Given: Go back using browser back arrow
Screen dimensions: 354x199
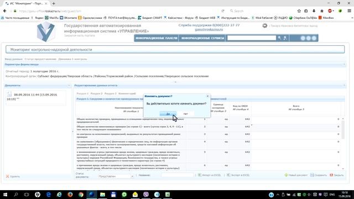Looking at the screenshot, I should click(5, 11).
